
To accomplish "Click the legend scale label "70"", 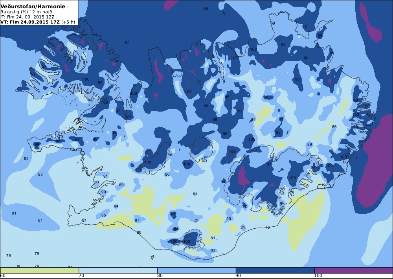I will [x=81, y=276].
